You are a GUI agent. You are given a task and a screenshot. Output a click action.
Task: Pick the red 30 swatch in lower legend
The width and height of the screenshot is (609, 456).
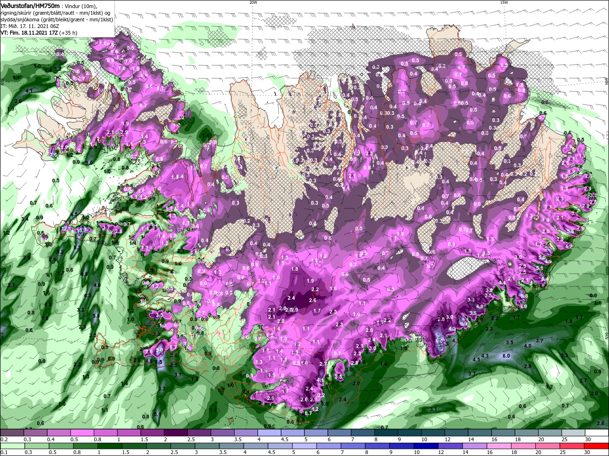597,446
